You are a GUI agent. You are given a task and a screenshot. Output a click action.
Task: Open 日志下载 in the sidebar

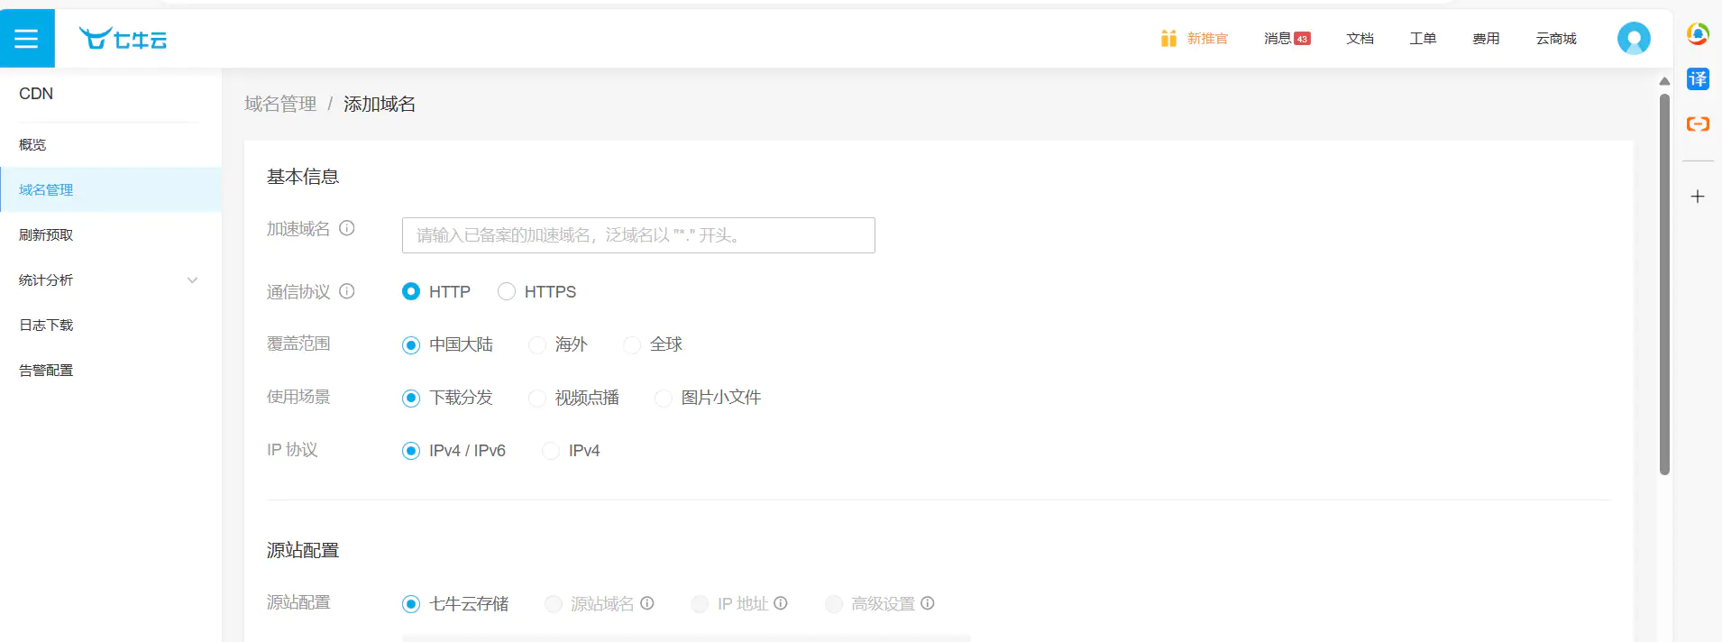[46, 326]
